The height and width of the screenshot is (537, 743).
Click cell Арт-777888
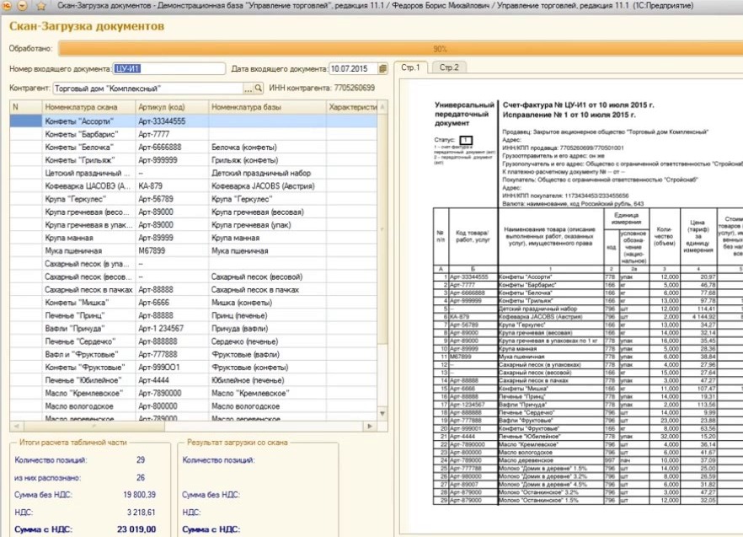pyautogui.click(x=172, y=354)
